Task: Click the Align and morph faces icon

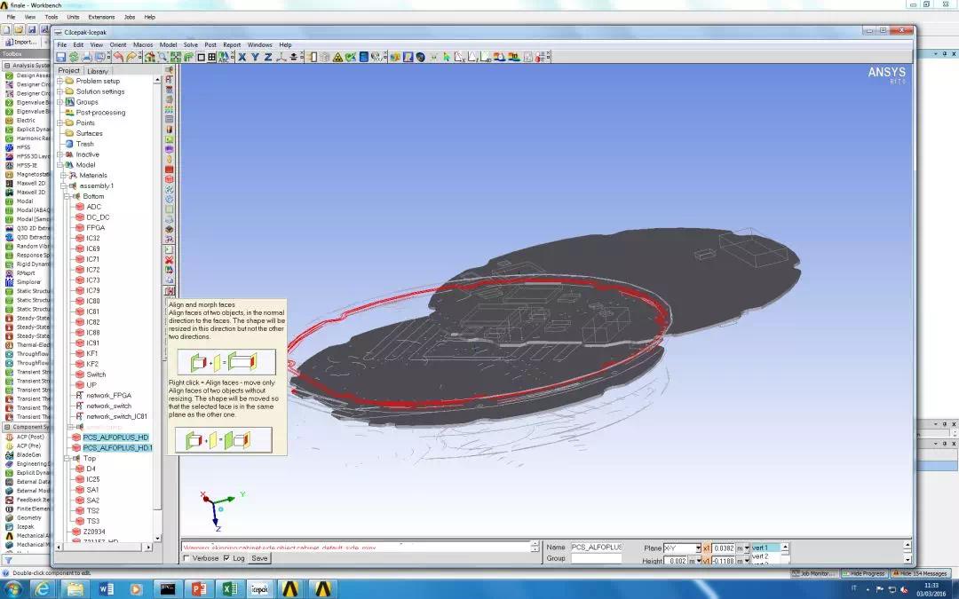Action: 170,291
